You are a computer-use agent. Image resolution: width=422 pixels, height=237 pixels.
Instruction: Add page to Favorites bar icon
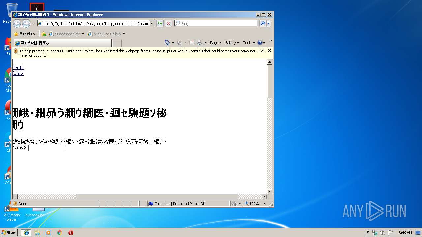click(x=44, y=34)
